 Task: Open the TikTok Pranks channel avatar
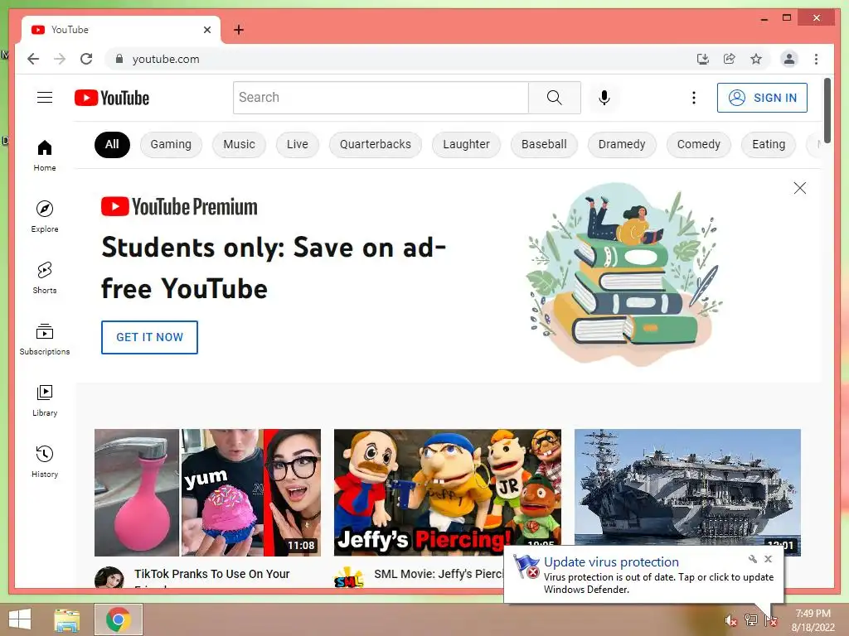tap(109, 577)
